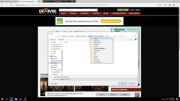Click the common breadcrumb segment
This screenshot has height=101, width=180.
[72, 36]
